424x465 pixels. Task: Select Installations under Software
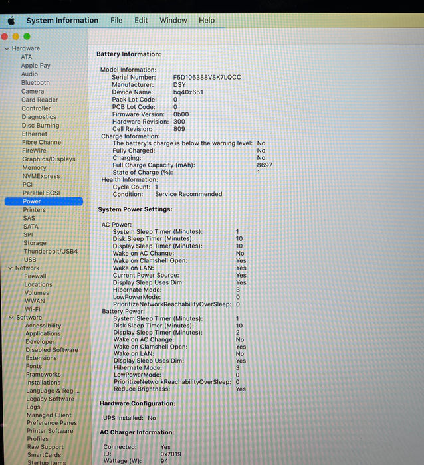[43, 383]
